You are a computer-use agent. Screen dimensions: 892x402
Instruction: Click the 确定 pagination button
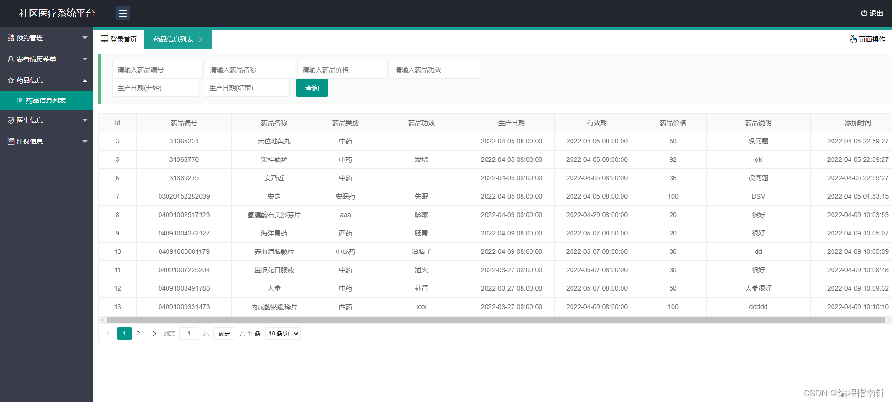224,334
